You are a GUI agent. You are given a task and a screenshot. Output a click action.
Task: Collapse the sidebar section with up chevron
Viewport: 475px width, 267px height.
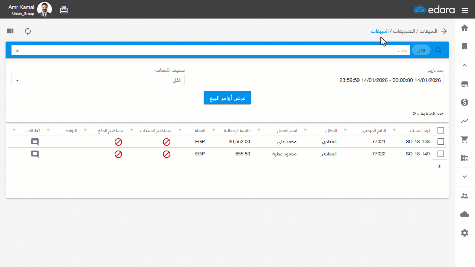[x=465, y=65]
